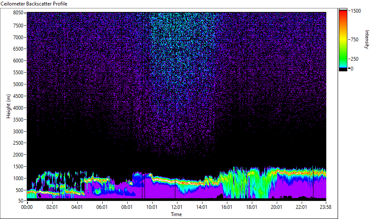Click the 1000 height axis value

[18, 178]
